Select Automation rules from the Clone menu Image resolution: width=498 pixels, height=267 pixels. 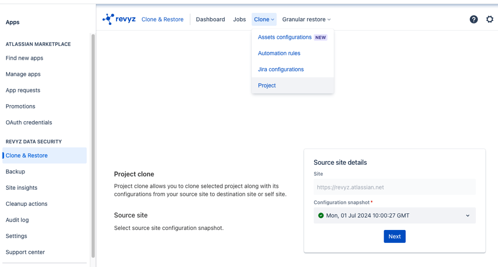tap(279, 53)
